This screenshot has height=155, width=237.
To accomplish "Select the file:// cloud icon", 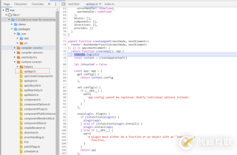I will 10,15.
